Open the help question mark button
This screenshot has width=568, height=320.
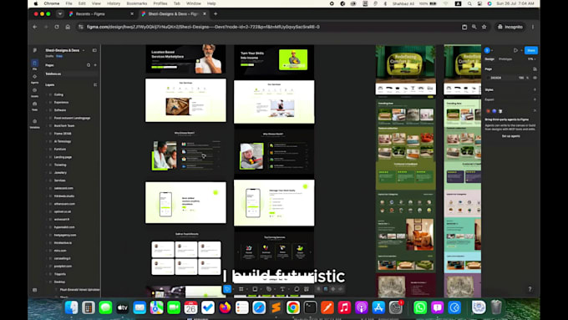pyautogui.click(x=530, y=289)
